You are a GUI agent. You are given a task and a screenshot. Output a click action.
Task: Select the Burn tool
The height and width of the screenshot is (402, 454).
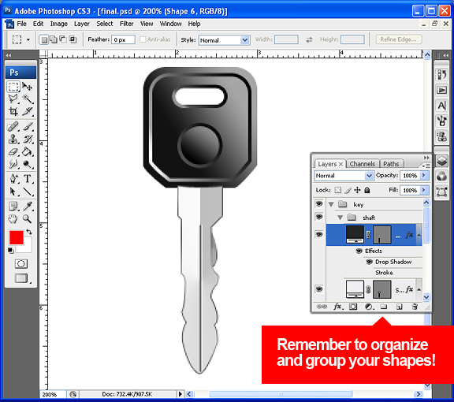point(28,164)
